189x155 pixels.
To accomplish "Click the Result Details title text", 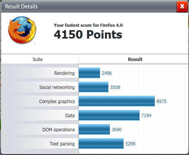I will (21, 6).
